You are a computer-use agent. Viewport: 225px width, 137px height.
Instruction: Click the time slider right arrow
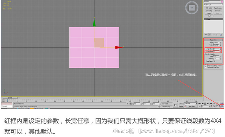pos(18,98)
